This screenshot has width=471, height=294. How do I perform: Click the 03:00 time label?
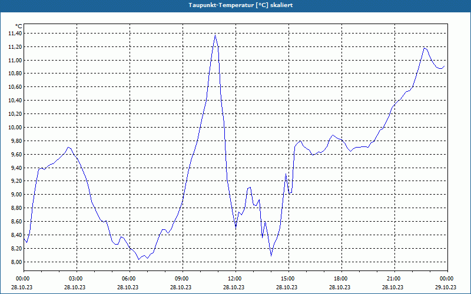pos(75,279)
